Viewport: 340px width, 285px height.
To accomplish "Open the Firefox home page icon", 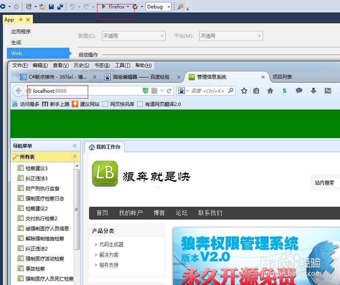I will coord(270,91).
